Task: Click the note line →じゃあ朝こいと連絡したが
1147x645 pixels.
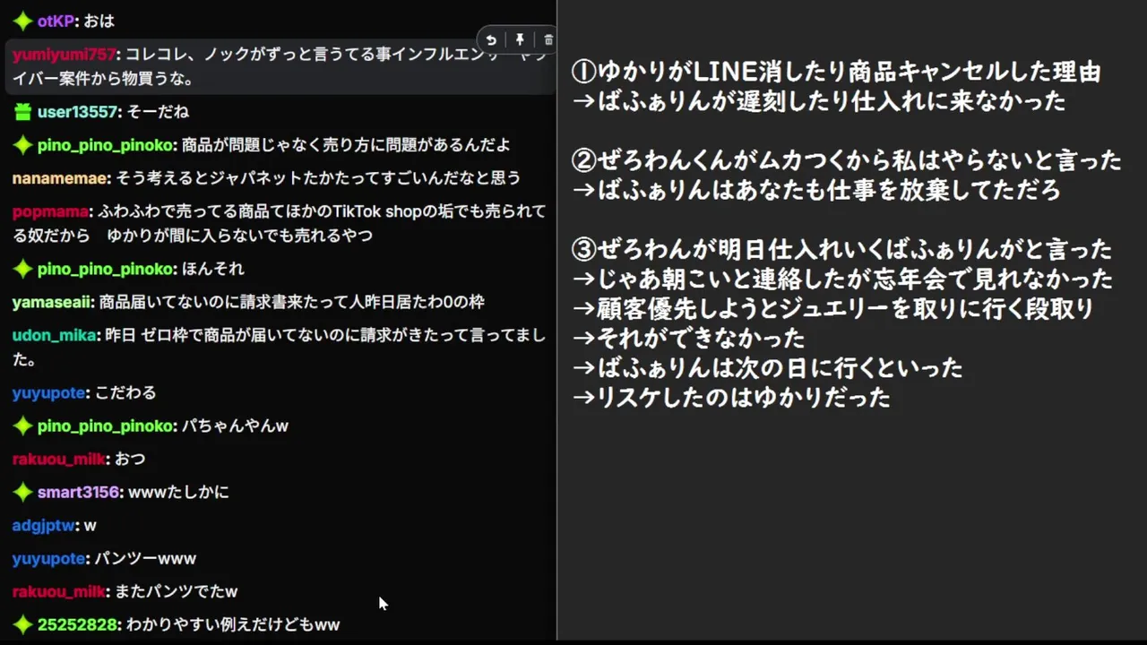Action: 842,279
